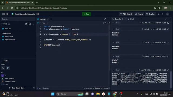
Task: Switch the ENG input language indicator
Action: [146, 94]
